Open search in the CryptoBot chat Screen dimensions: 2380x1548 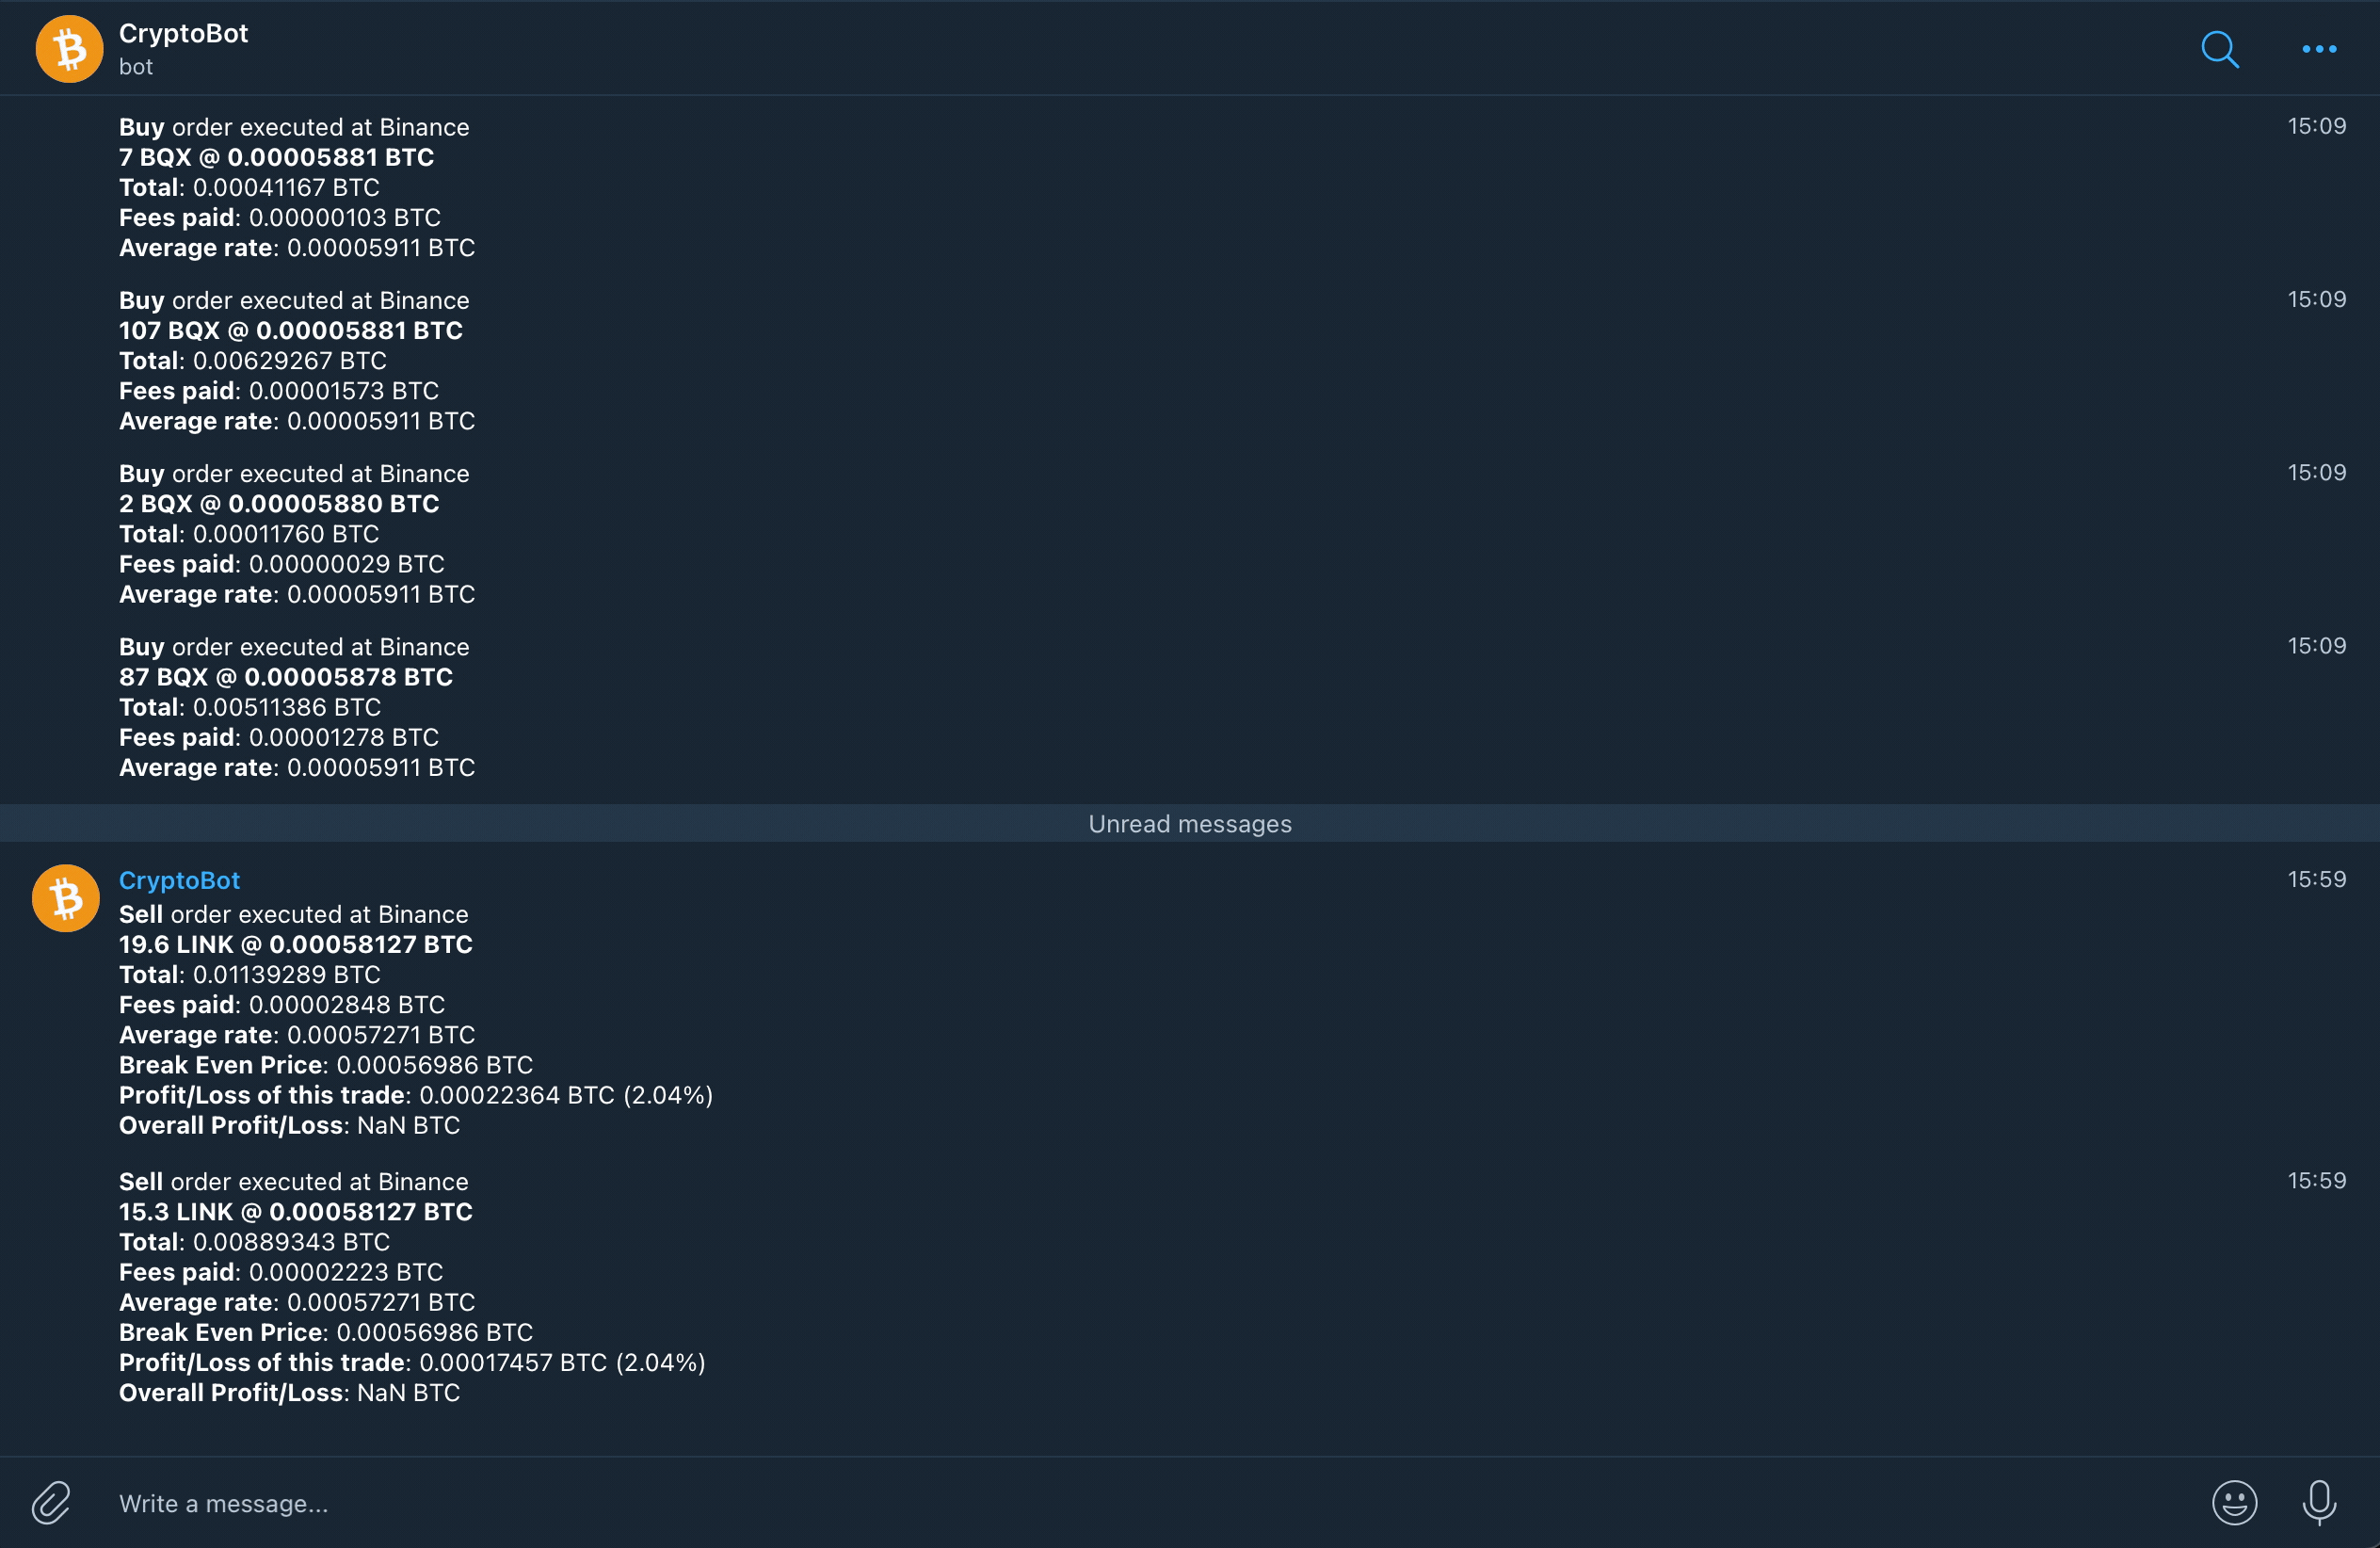point(2219,49)
